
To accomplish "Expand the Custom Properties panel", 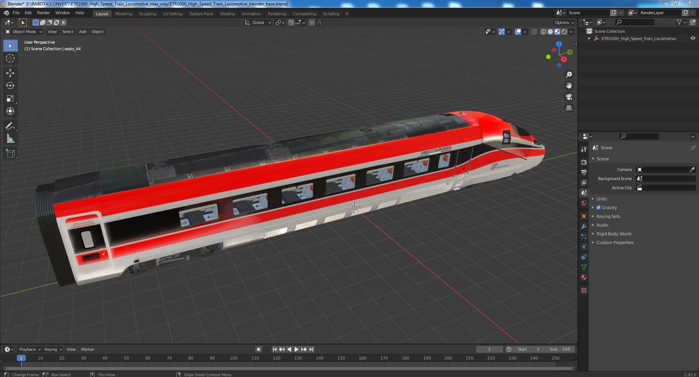I will (593, 243).
